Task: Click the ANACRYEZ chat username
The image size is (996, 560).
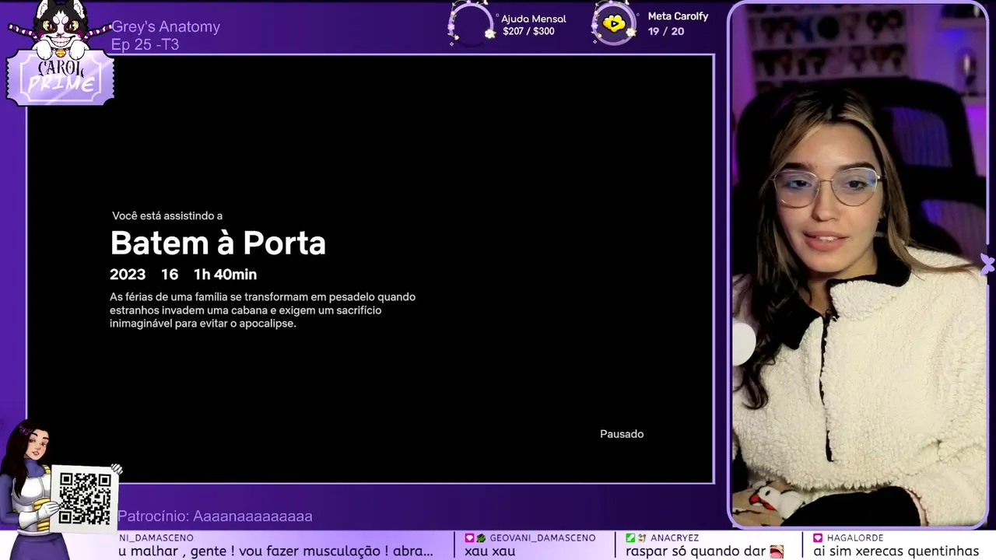Action: (675, 537)
